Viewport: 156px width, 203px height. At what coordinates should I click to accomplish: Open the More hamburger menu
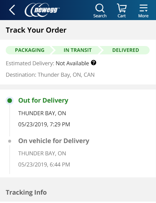(143, 8)
